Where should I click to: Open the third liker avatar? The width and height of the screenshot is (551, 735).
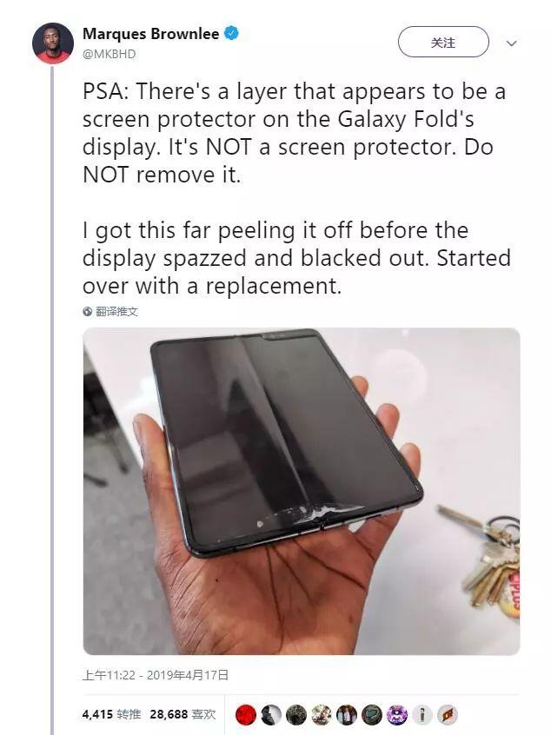point(296,715)
